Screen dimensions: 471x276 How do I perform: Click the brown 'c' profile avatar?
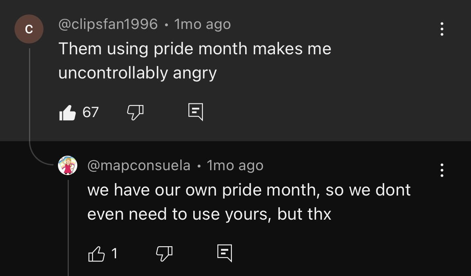(x=29, y=29)
